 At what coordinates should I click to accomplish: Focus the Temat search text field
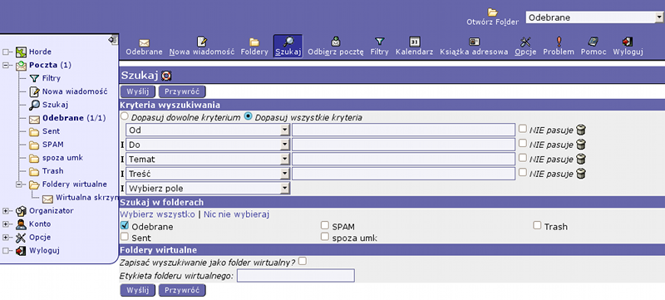(403, 159)
